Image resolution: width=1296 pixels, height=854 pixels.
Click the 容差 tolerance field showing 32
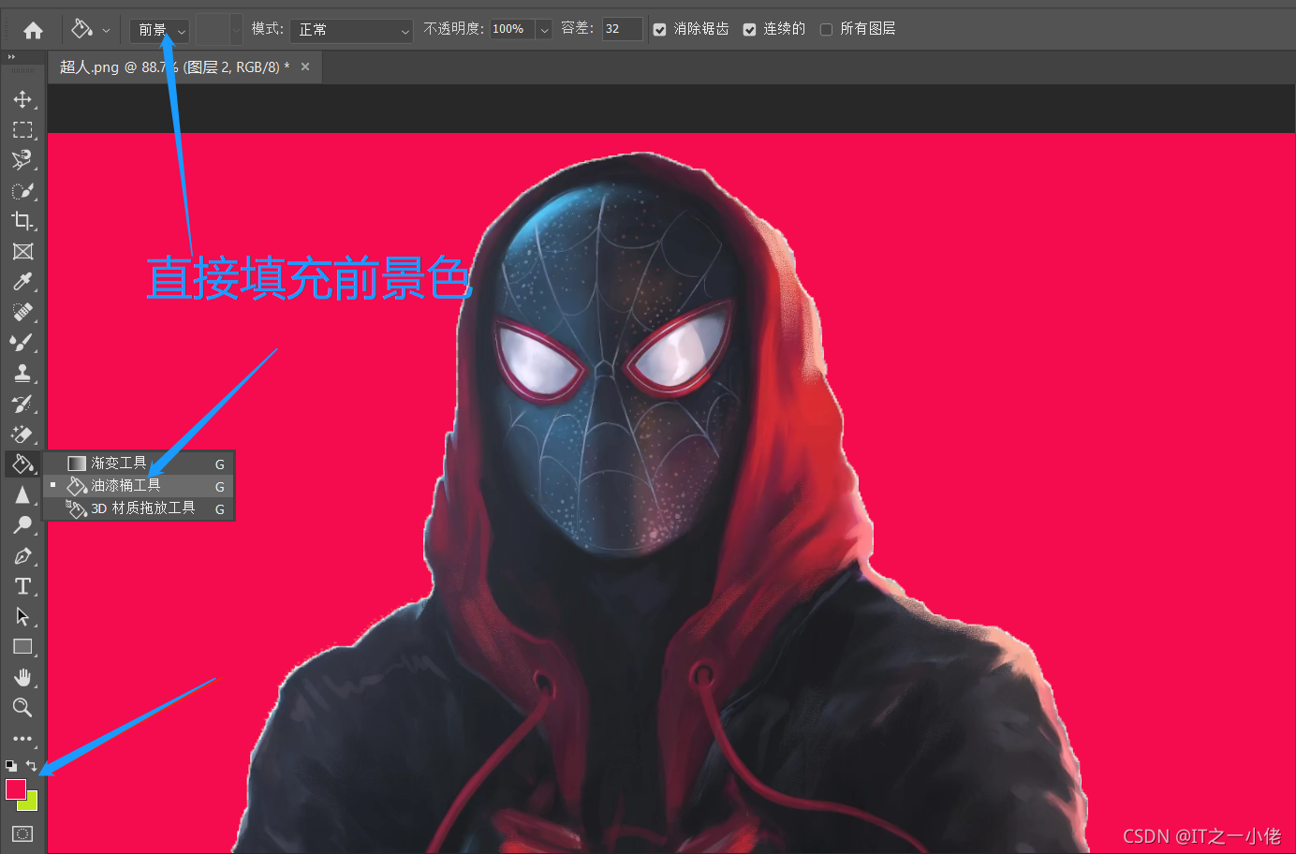click(622, 30)
